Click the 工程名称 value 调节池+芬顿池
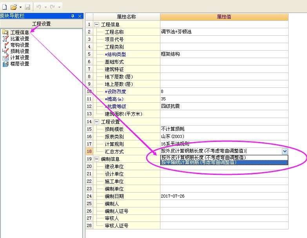This screenshot has height=238, width=307. click(x=176, y=32)
